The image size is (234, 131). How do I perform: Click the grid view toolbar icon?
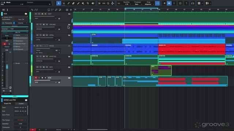pos(199,3)
